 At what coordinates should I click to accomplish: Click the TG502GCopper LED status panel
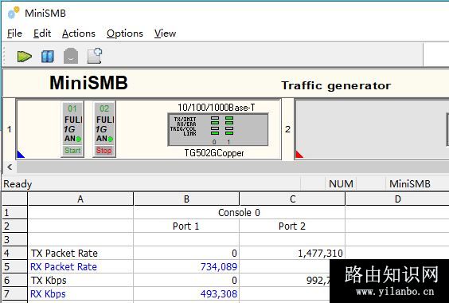[x=218, y=129]
